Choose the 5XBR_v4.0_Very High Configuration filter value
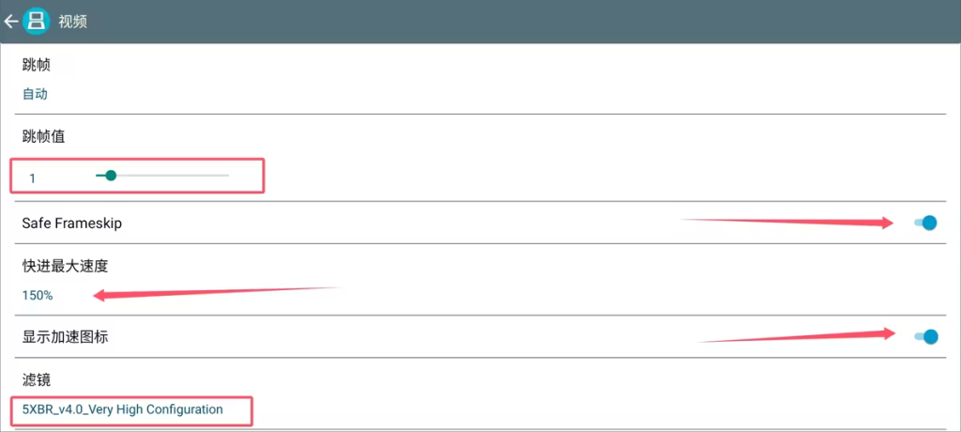Screen dimensions: 961x432 click(123, 409)
